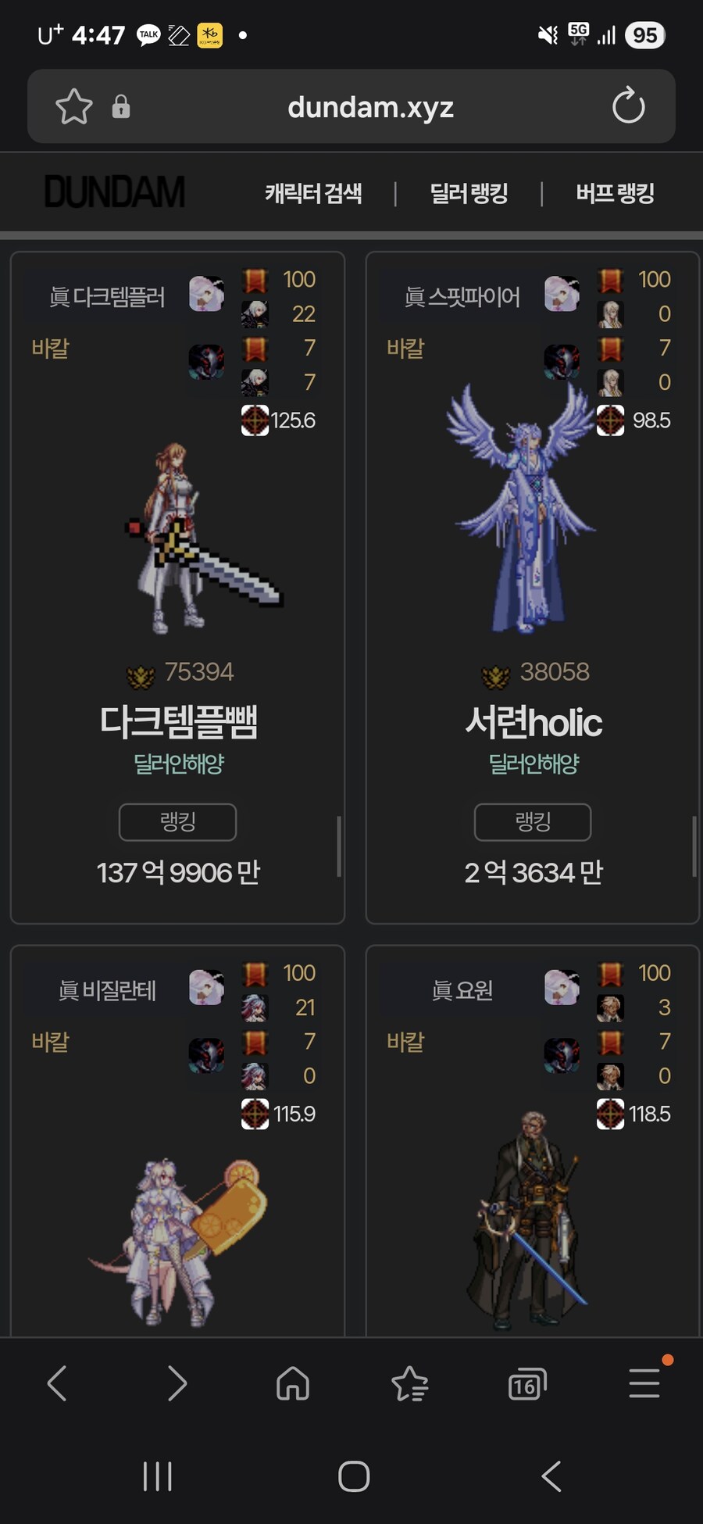Viewport: 703px width, 1524px height.
Task: Click 랭킹 button under 서련holic
Action: [533, 821]
